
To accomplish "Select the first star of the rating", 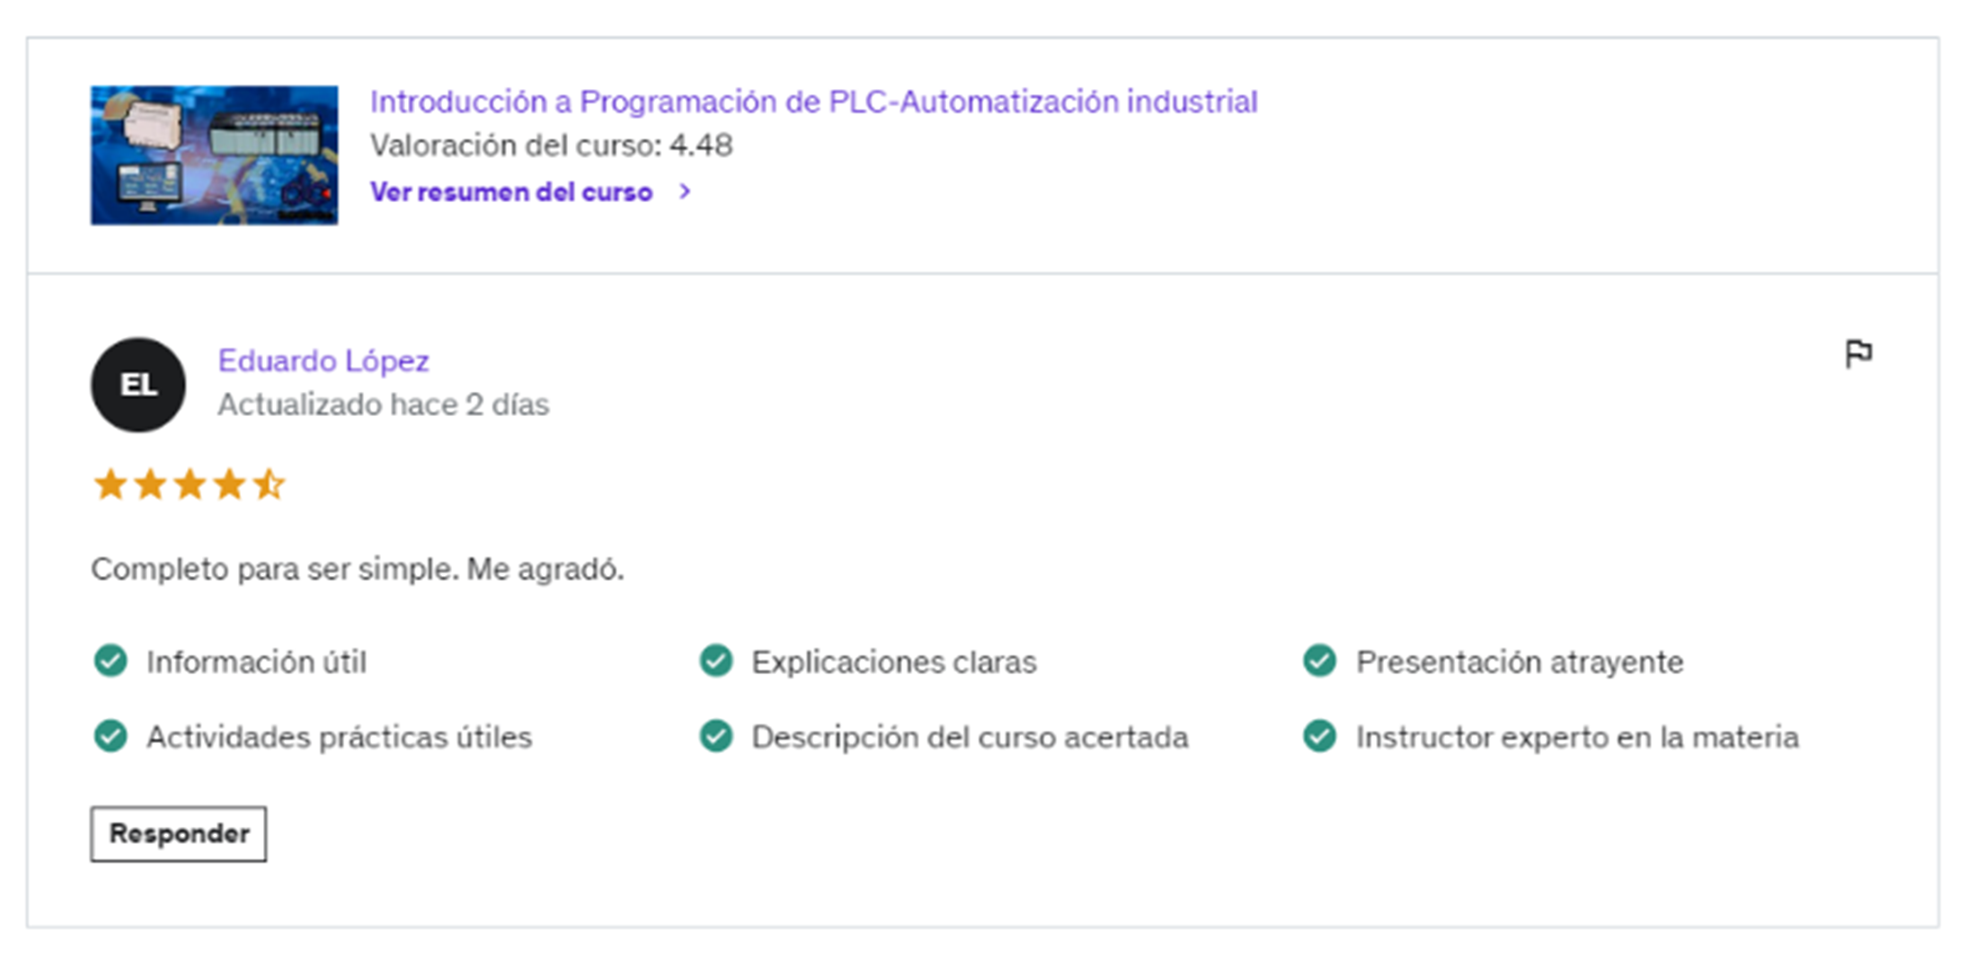I will click(x=109, y=483).
